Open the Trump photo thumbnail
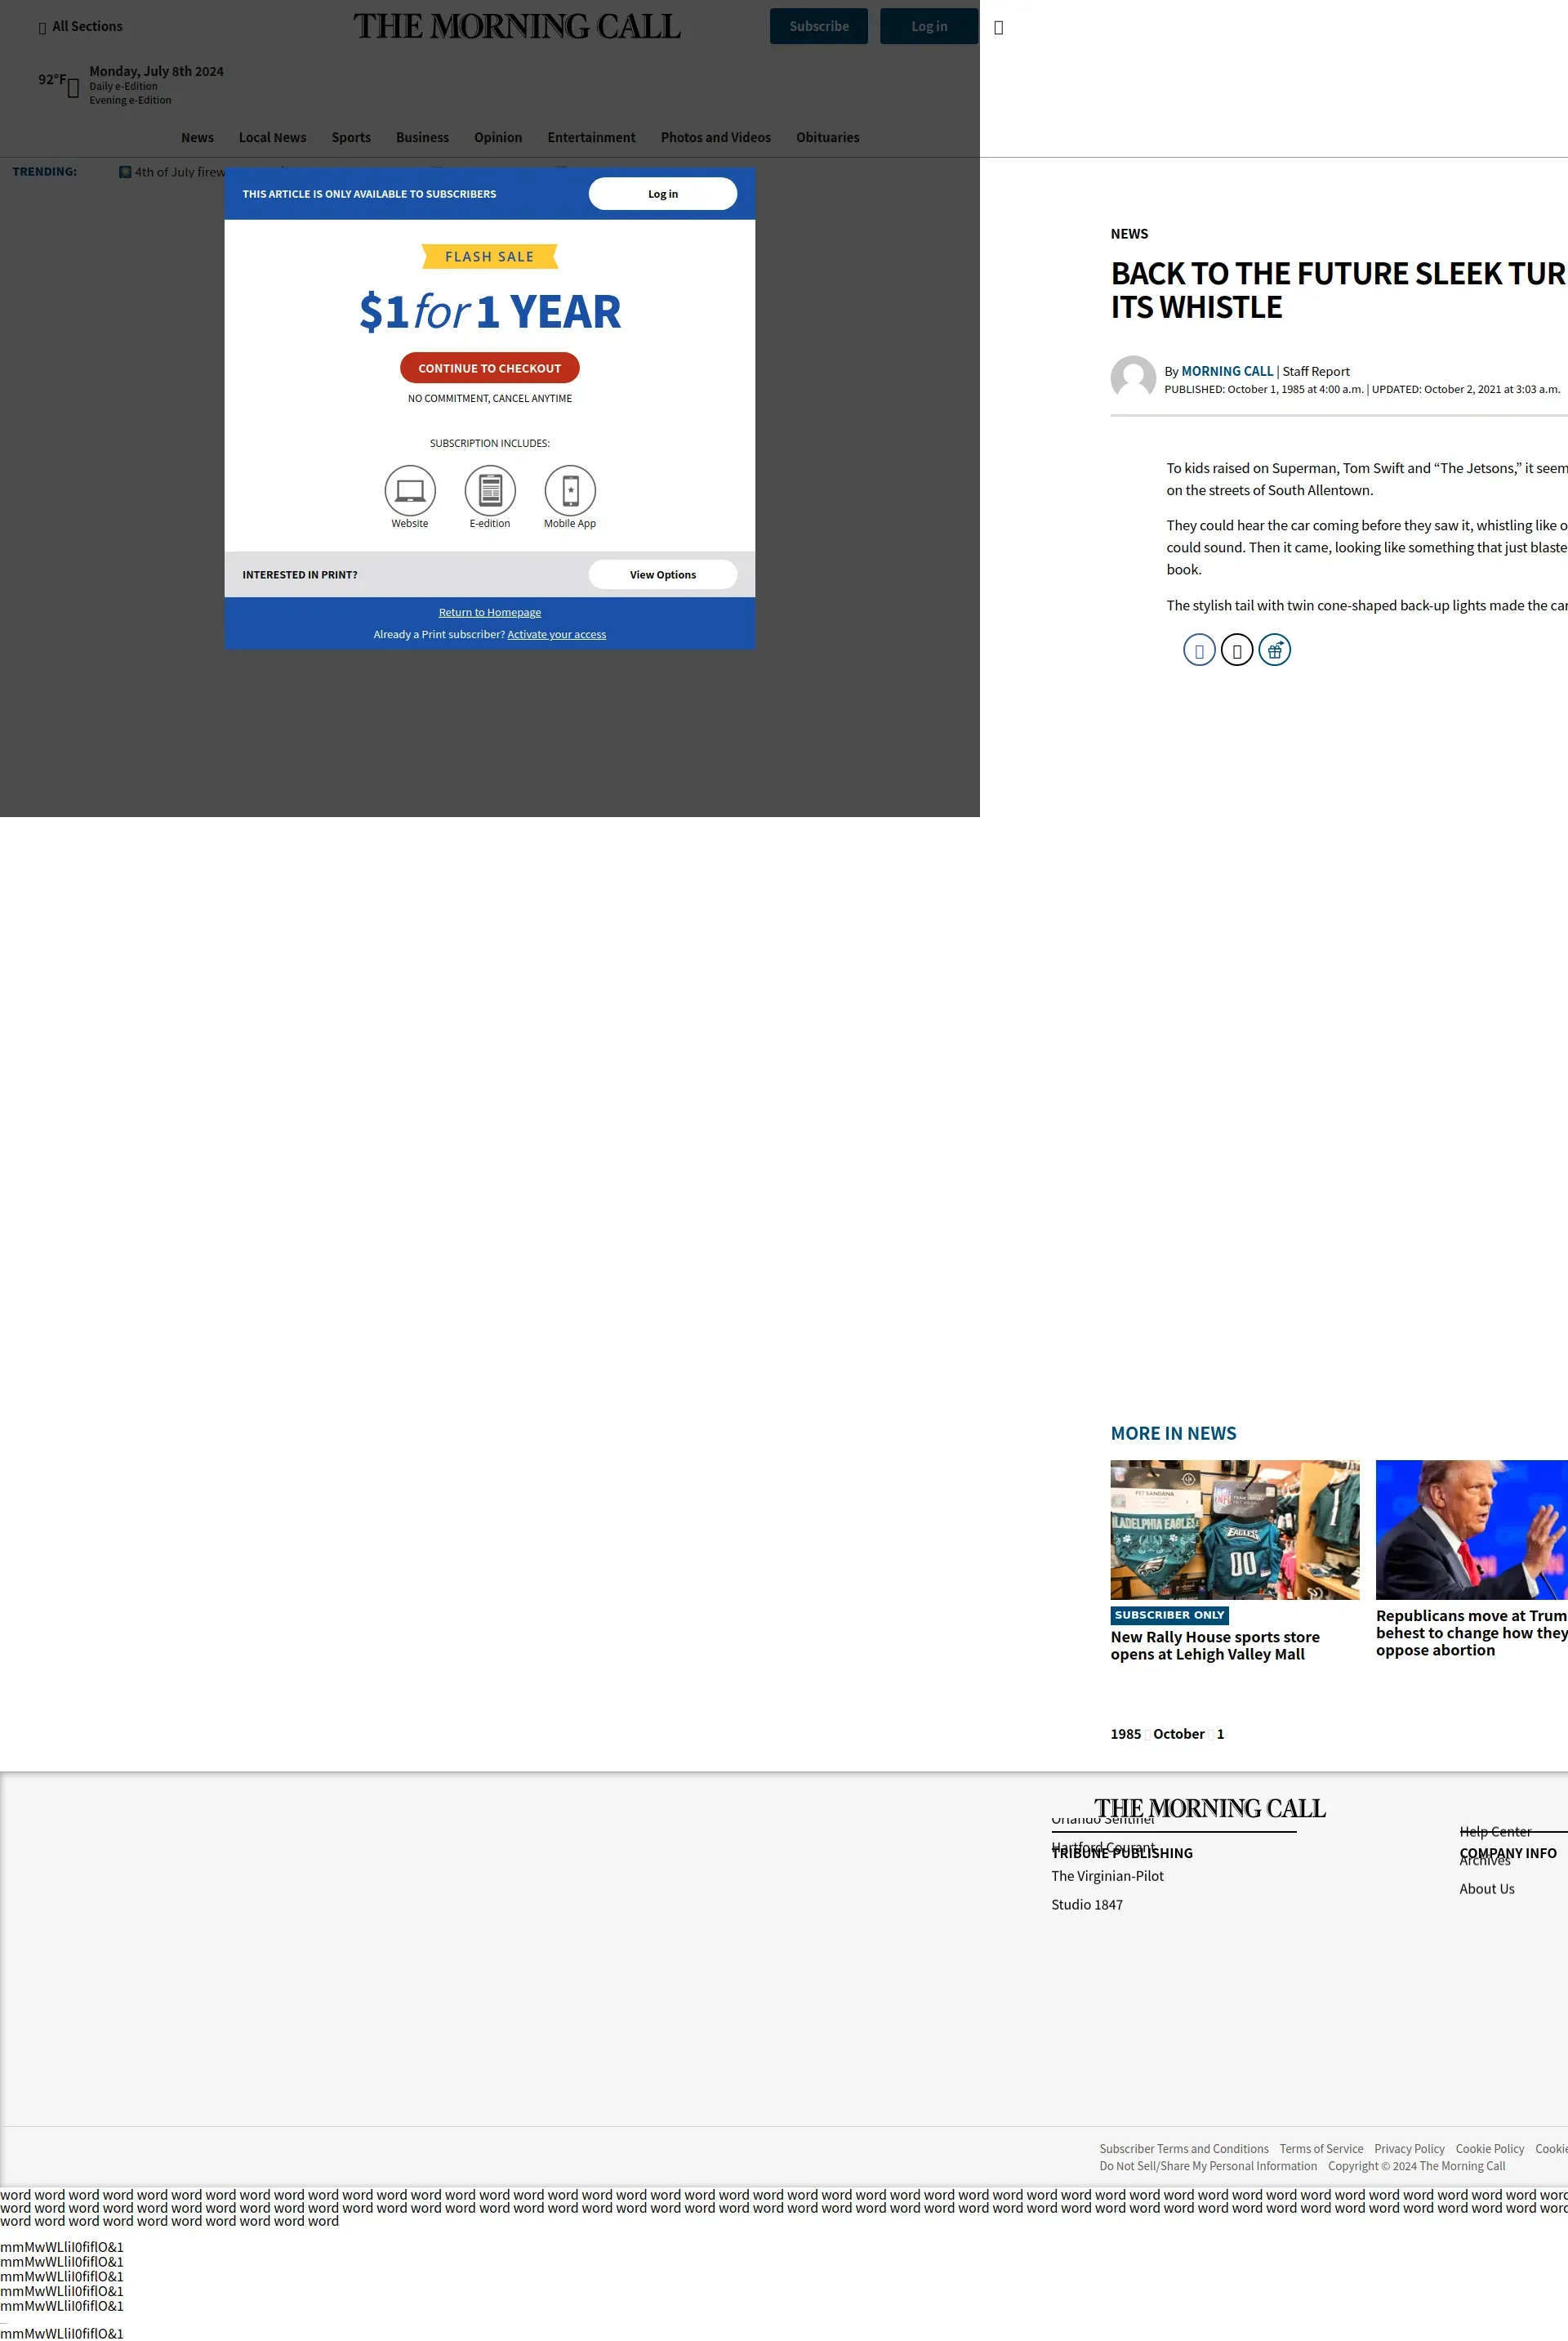Screen dimensions: 1568x2341 point(1472,1530)
